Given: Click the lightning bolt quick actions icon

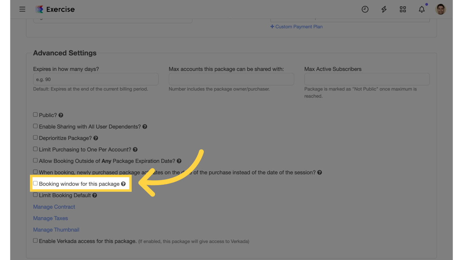Looking at the screenshot, I should pos(384,9).
